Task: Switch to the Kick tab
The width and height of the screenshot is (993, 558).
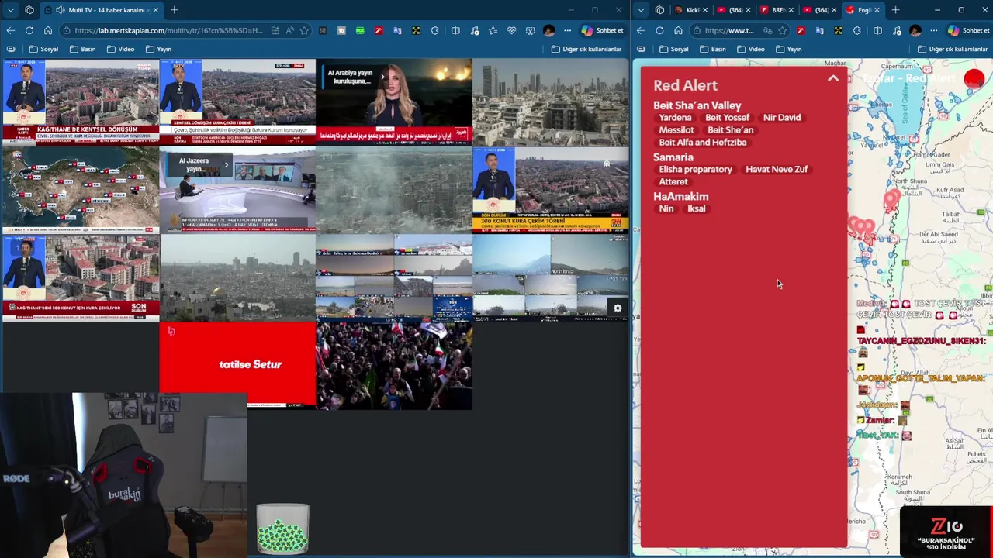Action: tap(690, 10)
